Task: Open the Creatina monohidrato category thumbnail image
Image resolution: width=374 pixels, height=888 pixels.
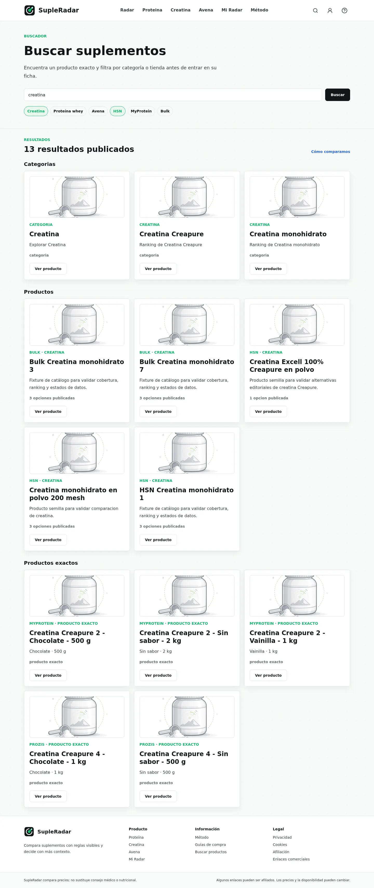Action: coord(297,197)
